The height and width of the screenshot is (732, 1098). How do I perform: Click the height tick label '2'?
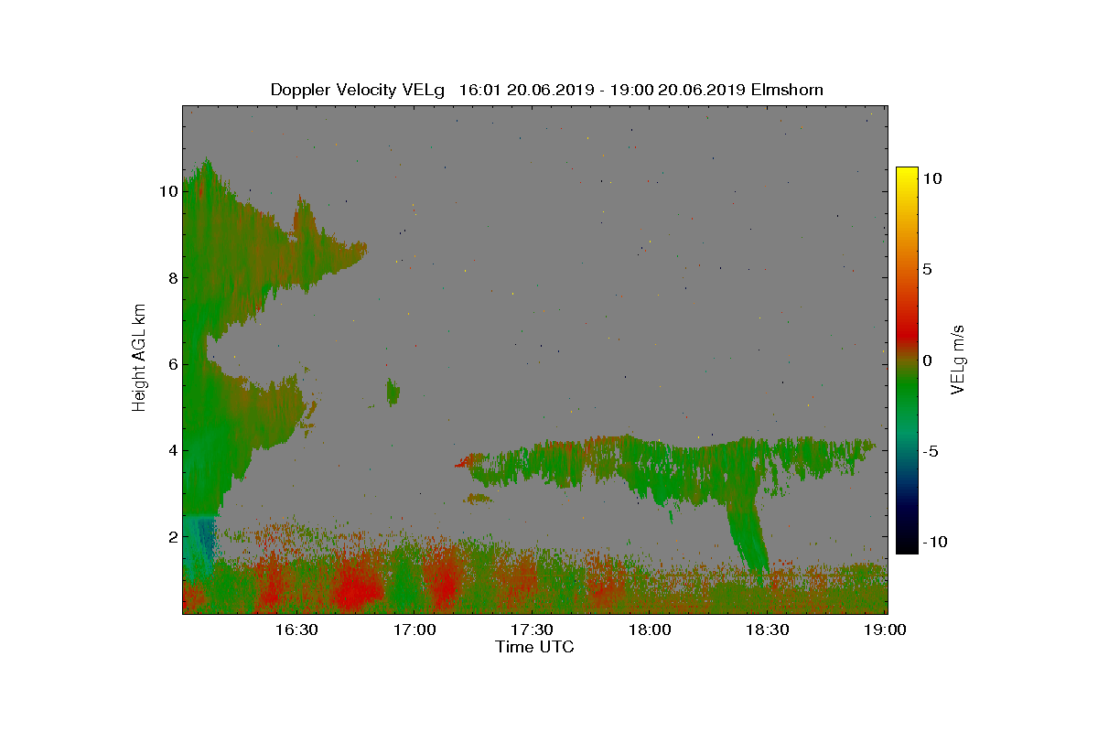[172, 536]
